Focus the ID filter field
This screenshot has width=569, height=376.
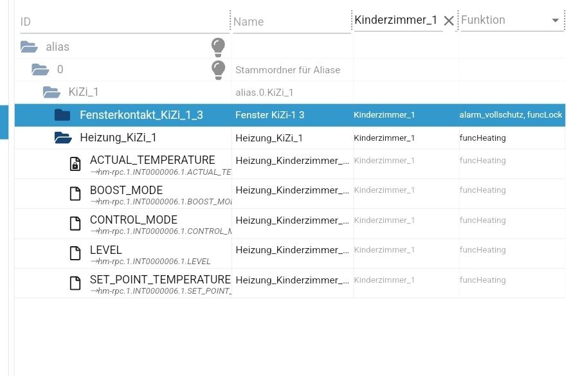tap(125, 22)
